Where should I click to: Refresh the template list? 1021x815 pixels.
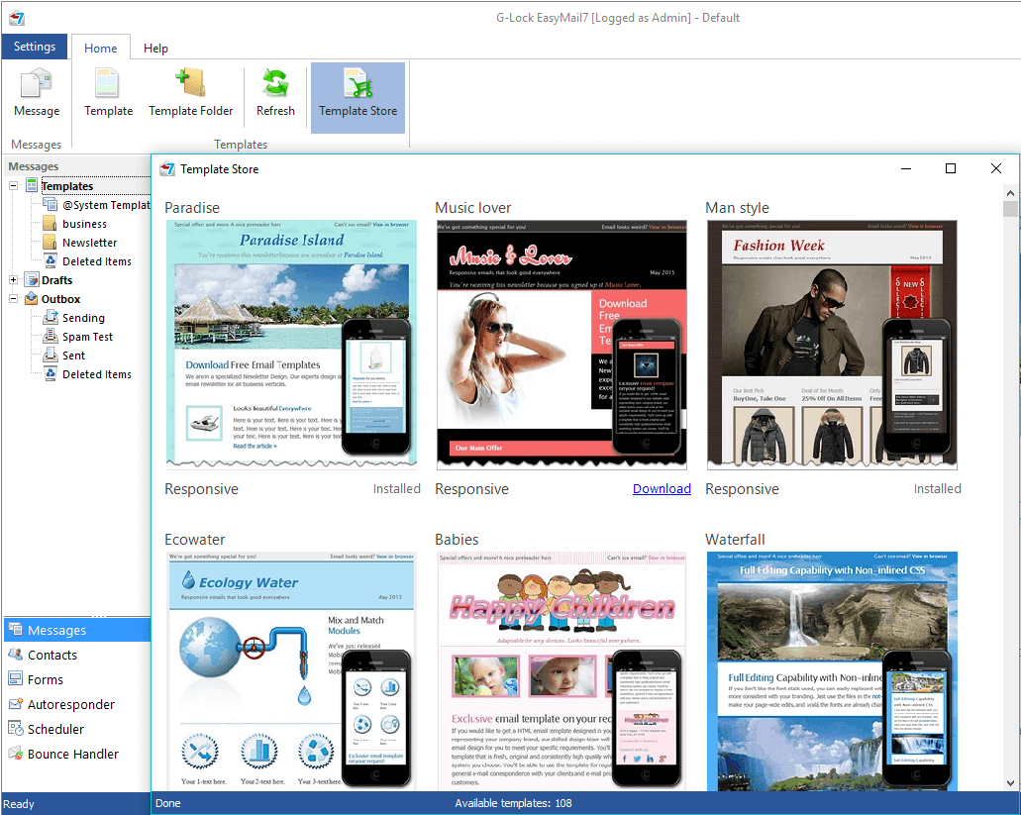point(275,94)
